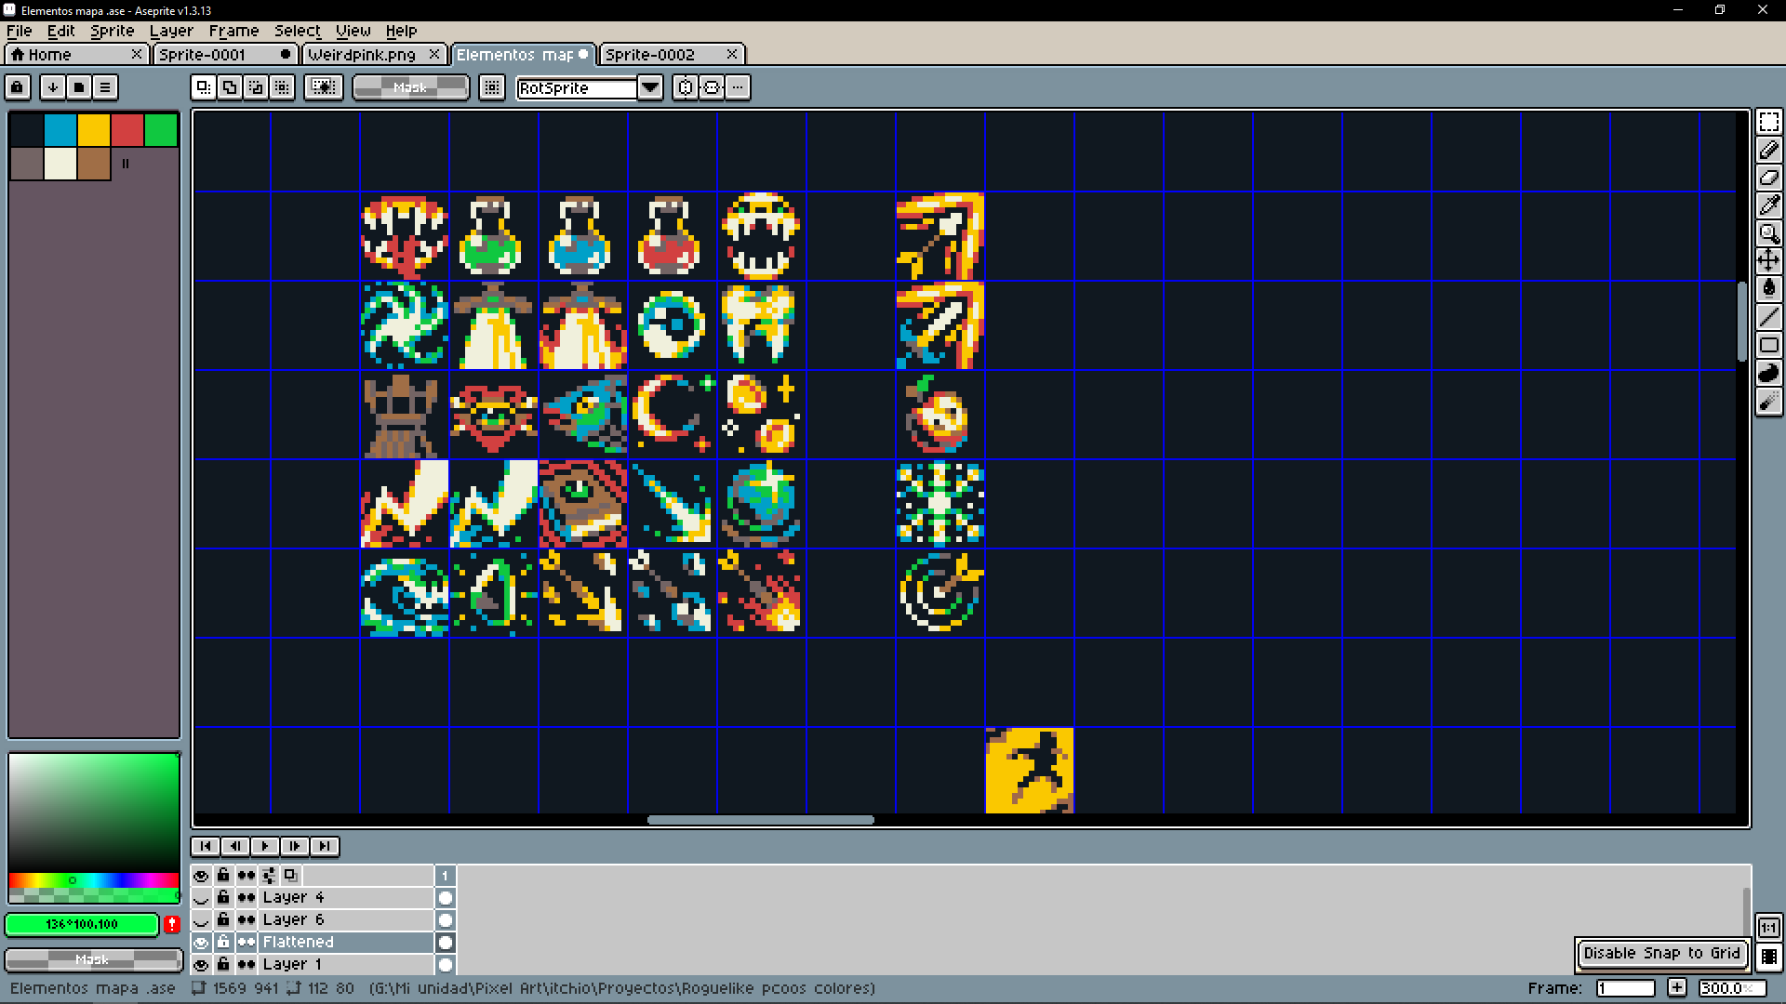The height and width of the screenshot is (1004, 1786).
Task: Click Disable Snap to Grid button
Action: tap(1661, 953)
